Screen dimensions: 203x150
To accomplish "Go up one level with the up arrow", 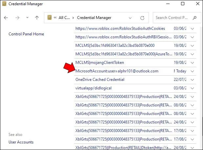I will (x=37, y=18).
